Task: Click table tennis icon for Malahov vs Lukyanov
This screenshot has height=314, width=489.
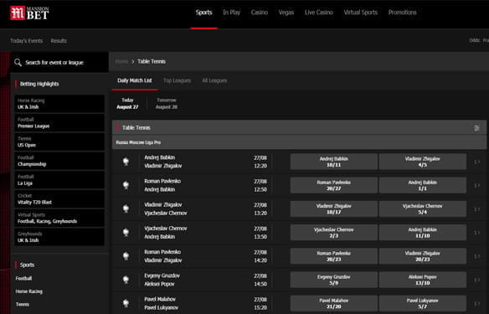Action: pos(126,303)
